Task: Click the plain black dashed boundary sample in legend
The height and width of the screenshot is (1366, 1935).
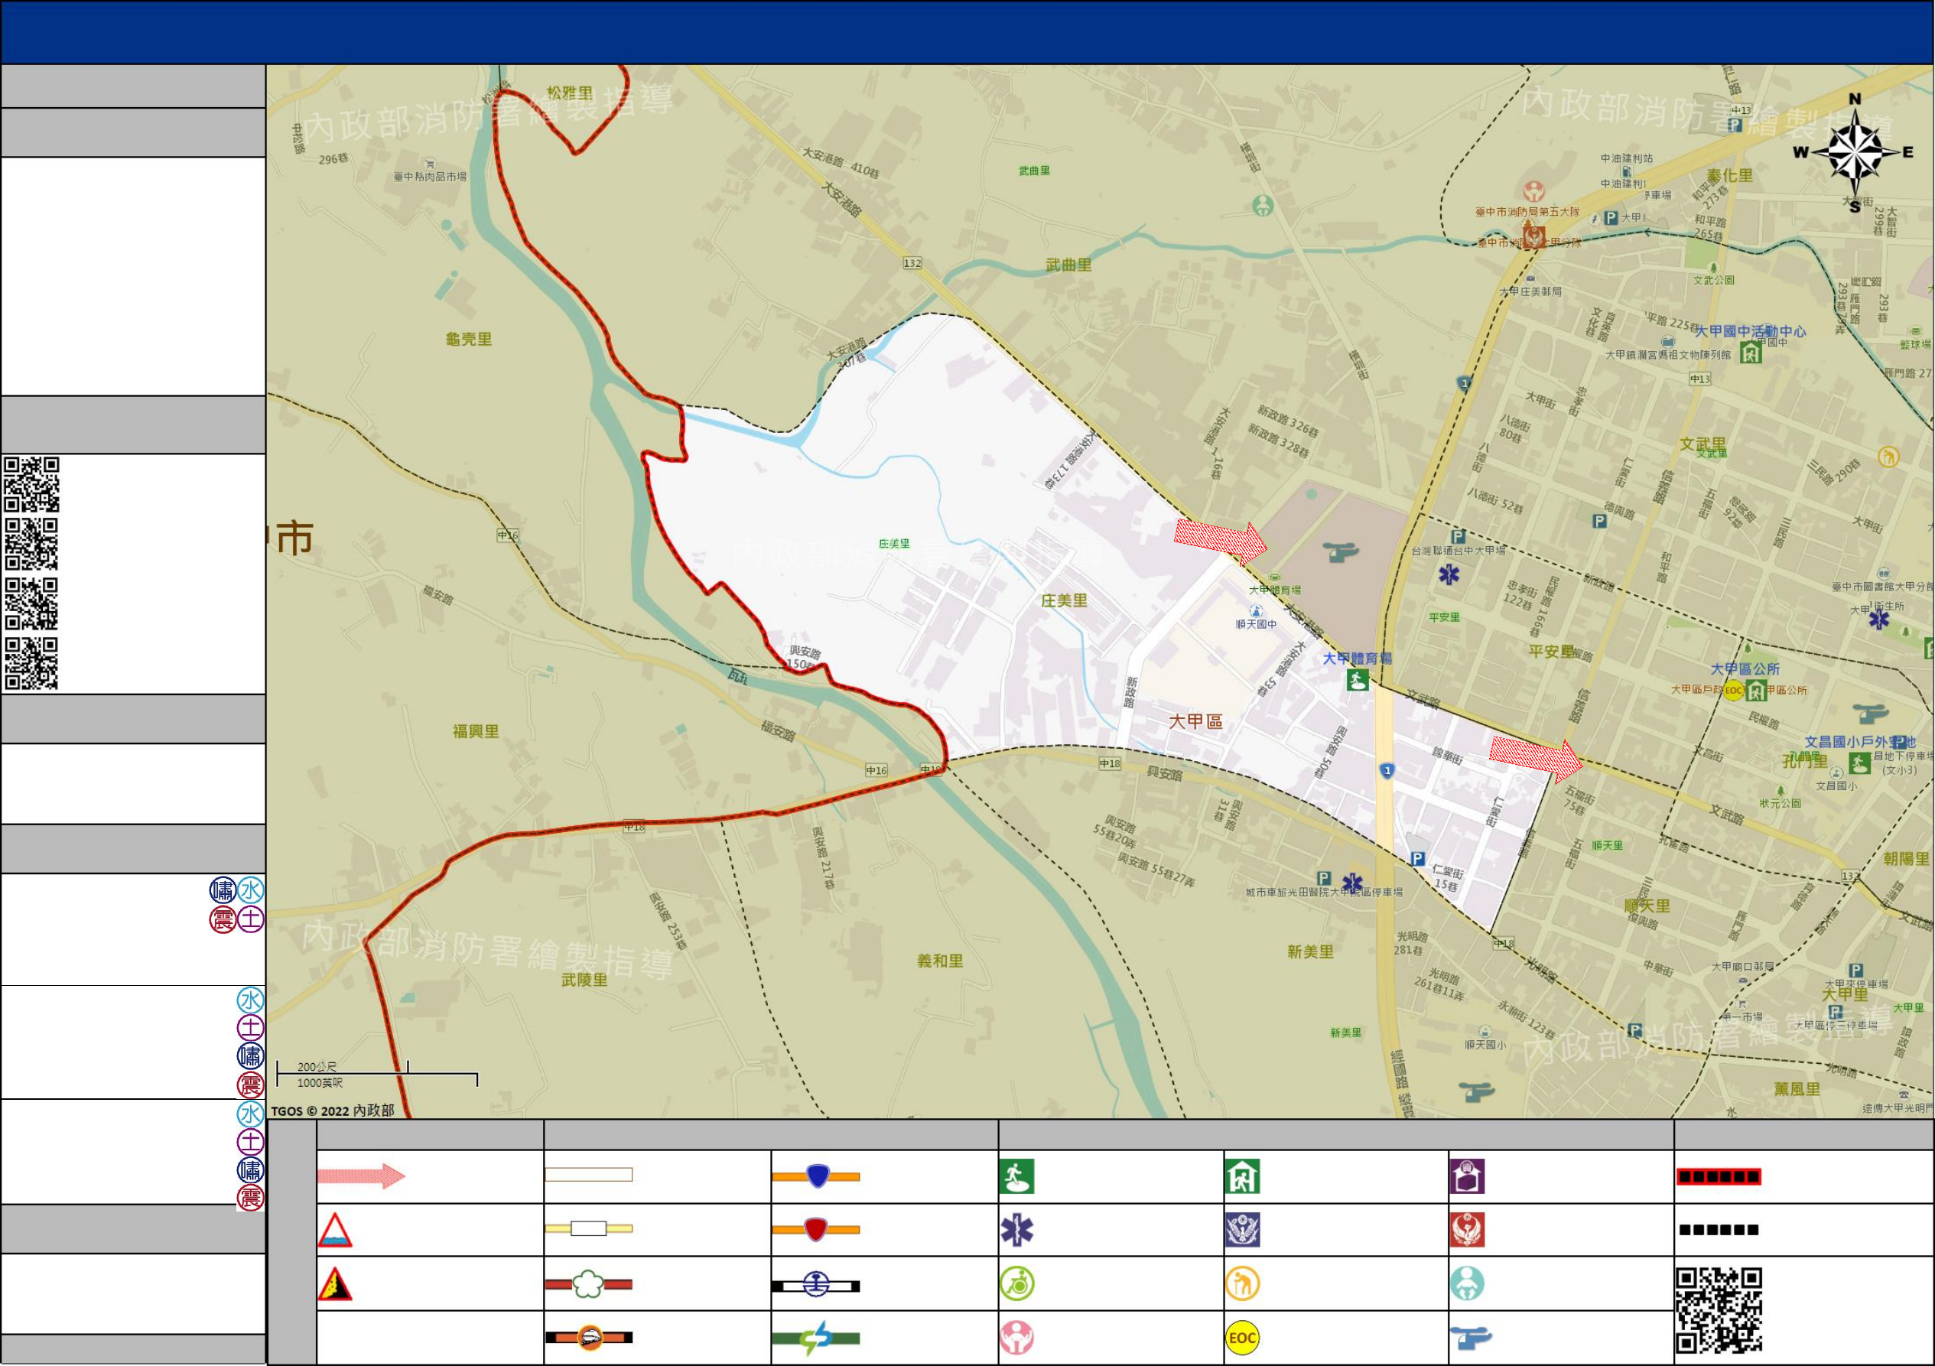Action: (x=1719, y=1230)
